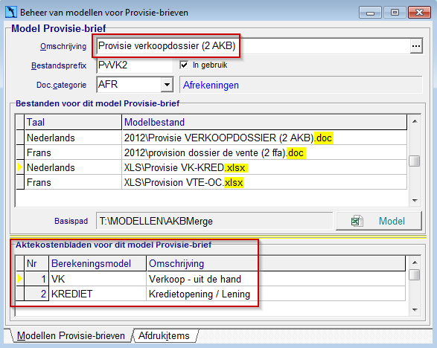This screenshot has height=348, width=437.
Task: Click down arrow of Modelbestand list scrollbar
Action: coord(415,200)
